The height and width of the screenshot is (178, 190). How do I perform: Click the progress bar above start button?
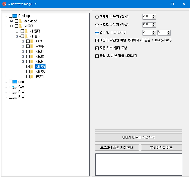139,131
